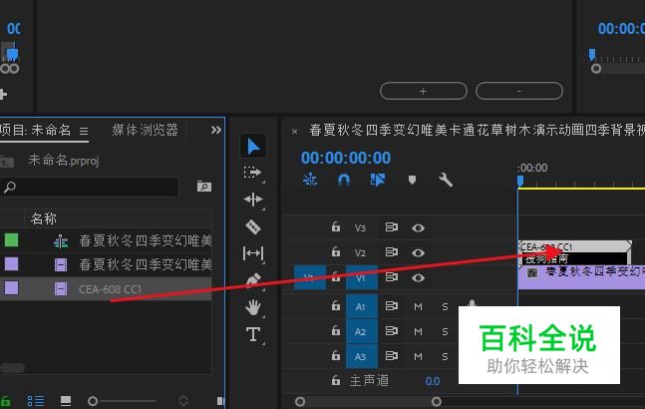The width and height of the screenshot is (645, 409).
Task: Hide track V1 output eye
Action: 418,278
